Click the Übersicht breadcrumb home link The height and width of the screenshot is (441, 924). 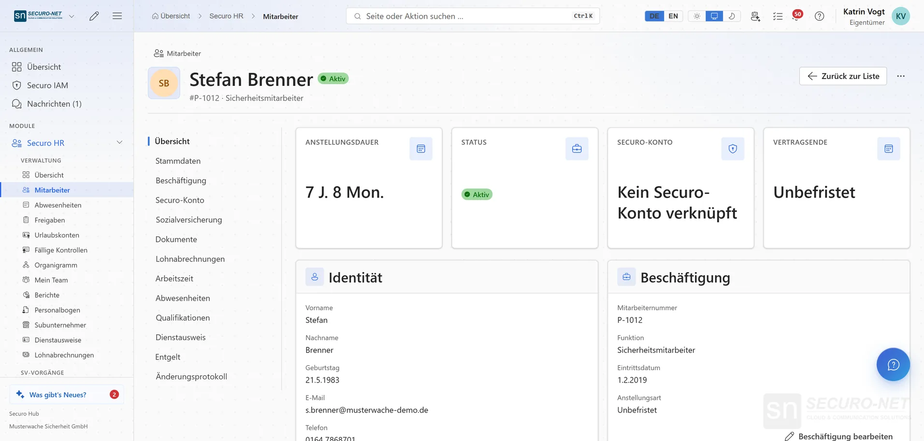point(171,16)
